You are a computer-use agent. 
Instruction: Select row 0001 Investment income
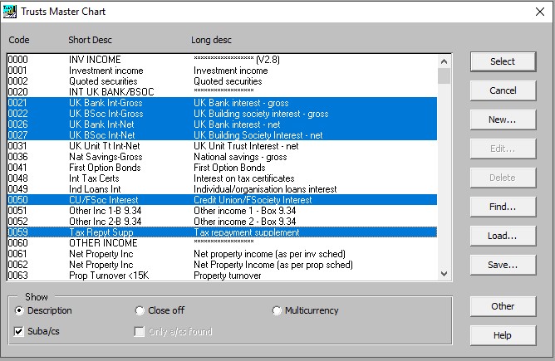click(223, 71)
